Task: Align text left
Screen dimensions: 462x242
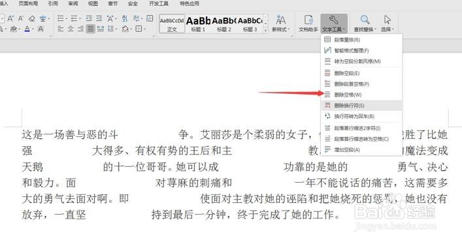Action: (x=61, y=29)
